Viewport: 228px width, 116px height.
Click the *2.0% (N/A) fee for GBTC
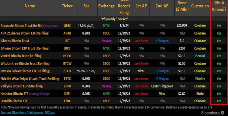tap(86, 26)
